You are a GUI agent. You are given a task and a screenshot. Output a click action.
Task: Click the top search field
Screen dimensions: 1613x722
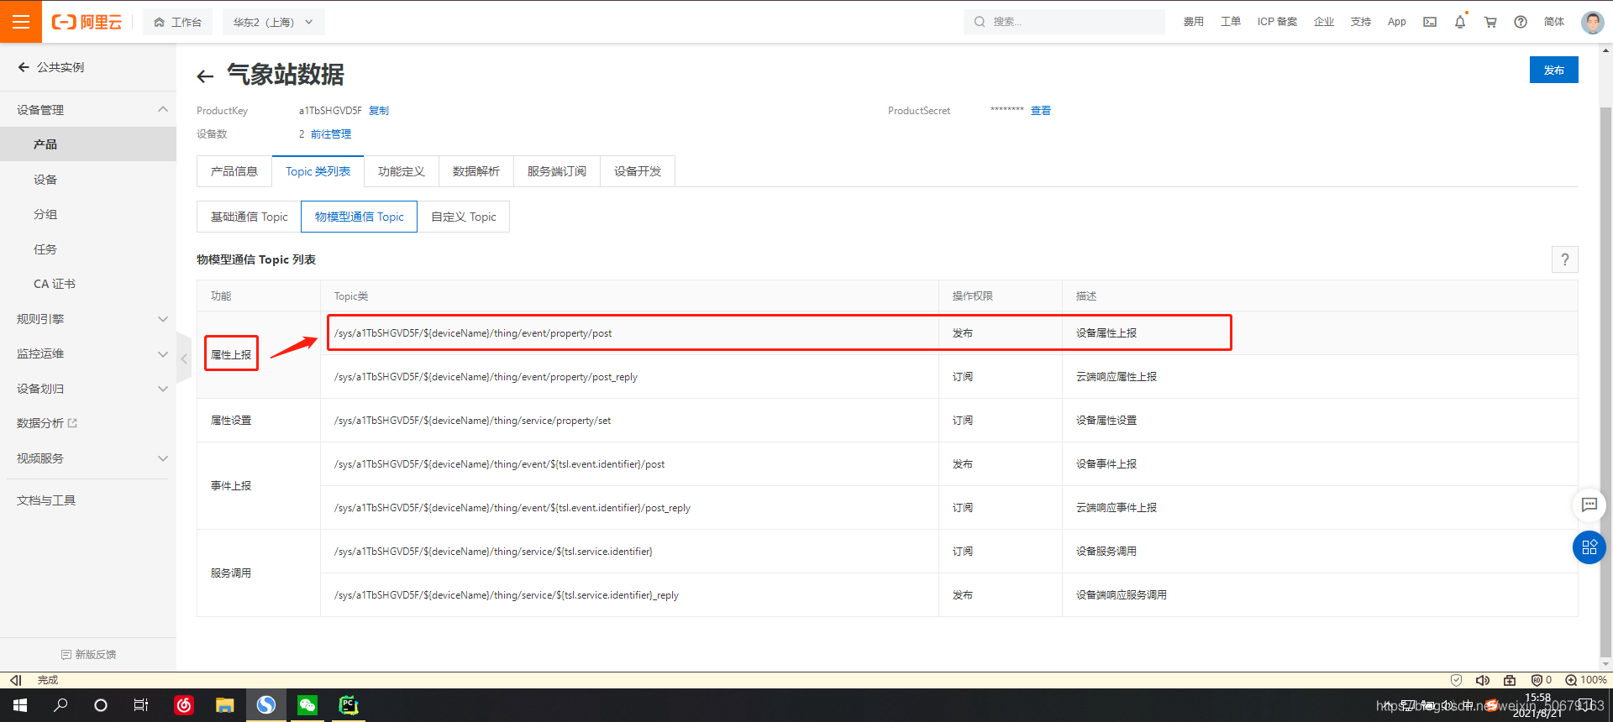point(1064,22)
